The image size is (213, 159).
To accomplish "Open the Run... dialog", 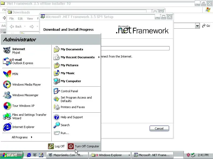I will (77, 133).
